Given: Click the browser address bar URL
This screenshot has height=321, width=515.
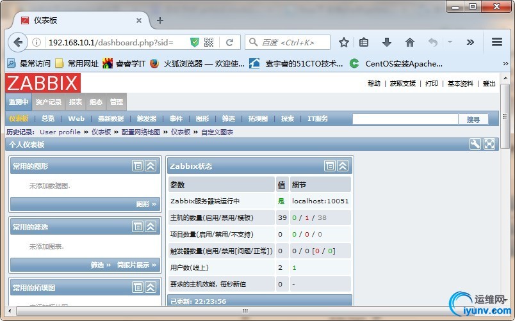Looking at the screenshot, I should pyautogui.click(x=111, y=42).
